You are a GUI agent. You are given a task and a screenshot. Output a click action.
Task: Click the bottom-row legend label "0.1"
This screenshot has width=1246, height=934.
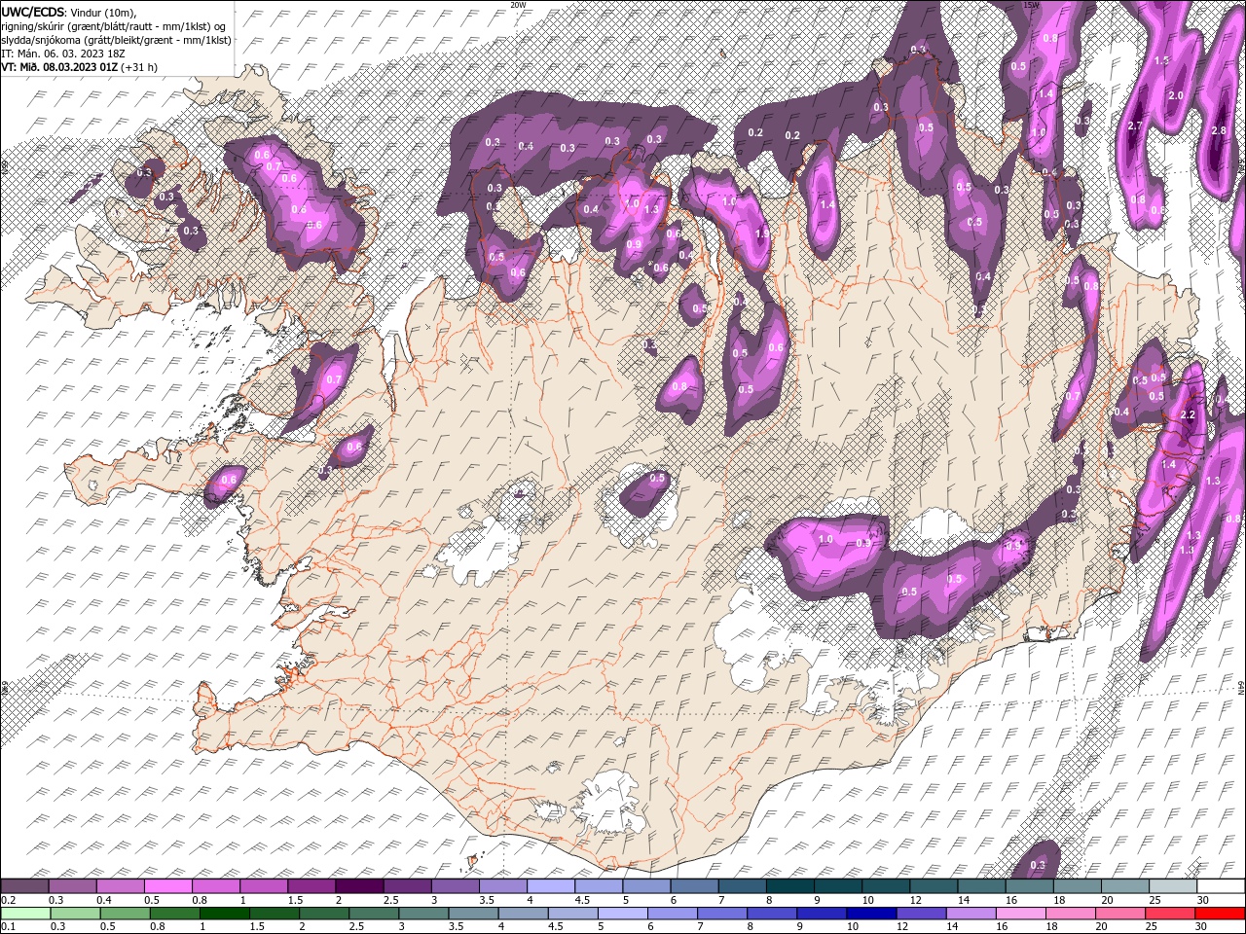[9, 927]
